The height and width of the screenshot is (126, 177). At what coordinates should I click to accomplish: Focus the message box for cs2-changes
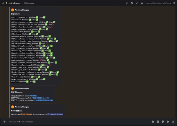click(x=79, y=122)
